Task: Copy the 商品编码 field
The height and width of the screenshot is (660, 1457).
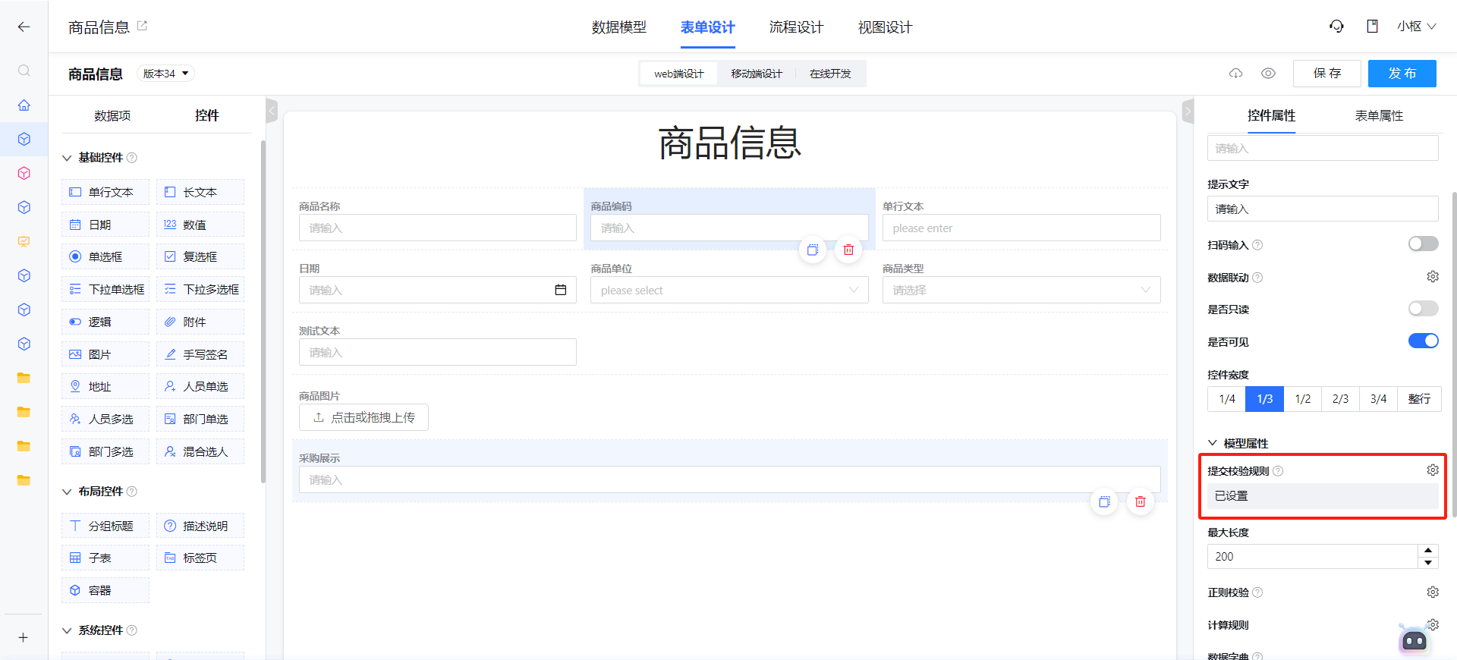Action: click(x=813, y=250)
